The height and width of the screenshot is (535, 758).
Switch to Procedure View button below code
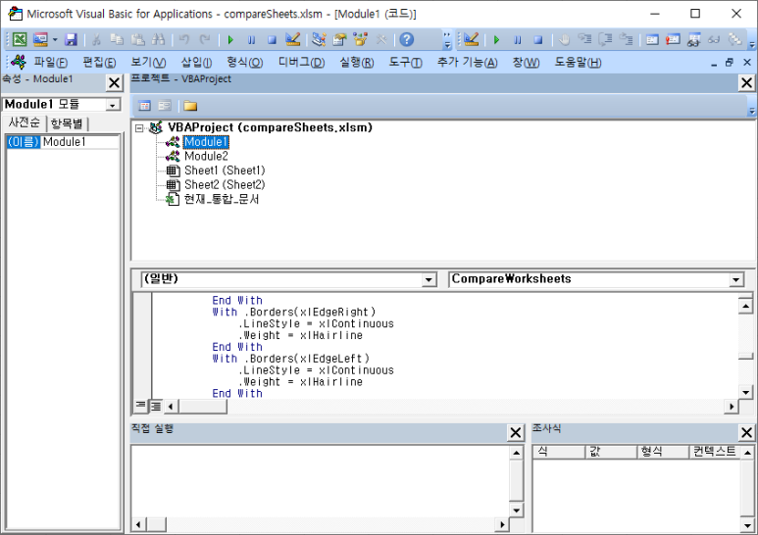(140, 406)
